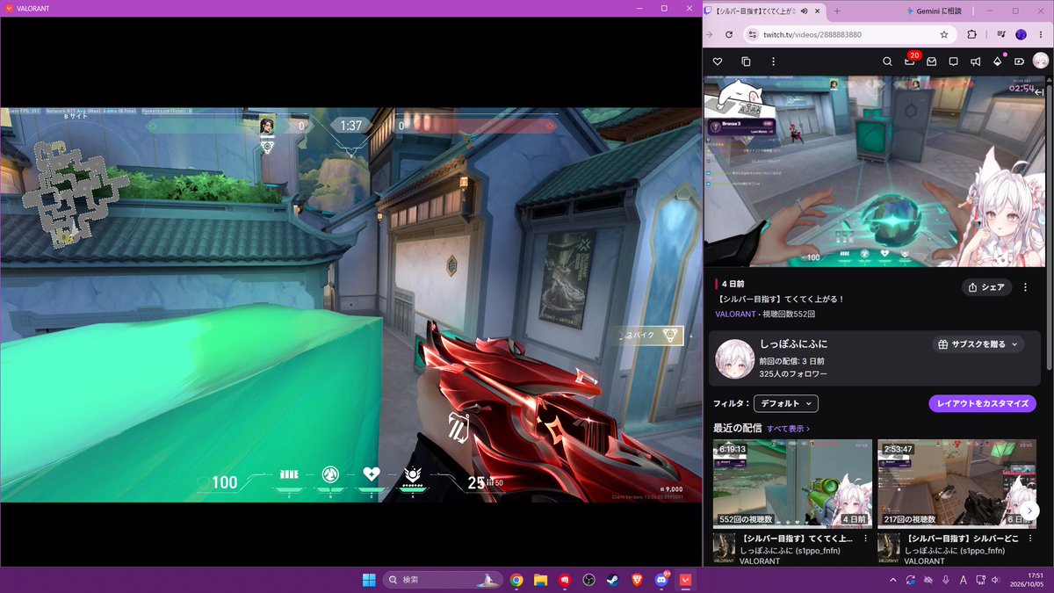Open the Windows Start menu

click(368, 580)
